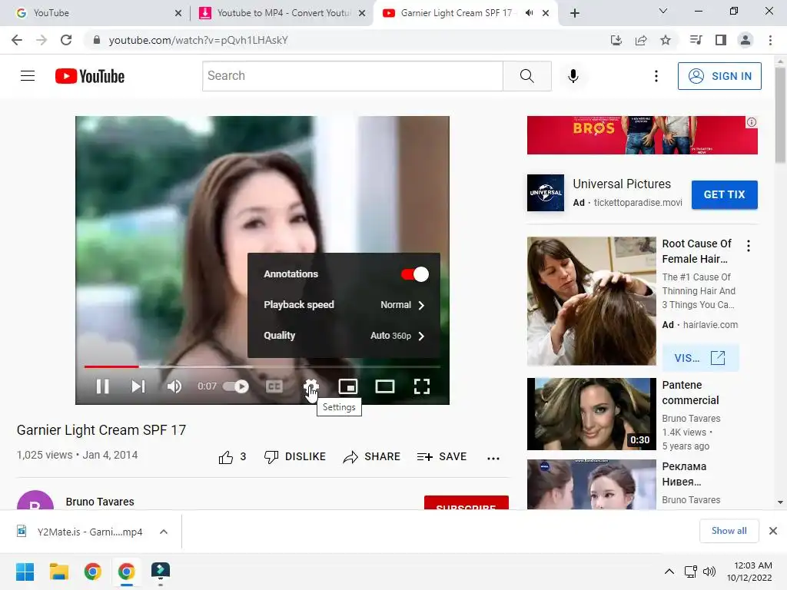Go to YouTube home via logo

(x=90, y=76)
